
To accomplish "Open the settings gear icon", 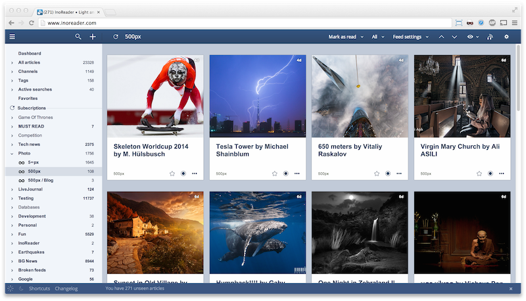I will click(x=506, y=37).
